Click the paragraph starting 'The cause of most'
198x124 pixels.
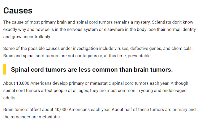click(x=100, y=29)
